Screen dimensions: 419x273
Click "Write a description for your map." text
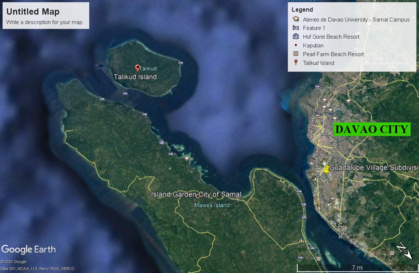(45, 22)
